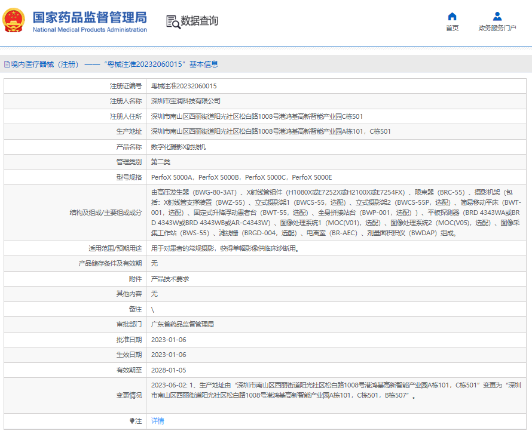Click intended use text 用于对患者的常规摄影
Viewport: 532px width, 434px height.
click(225, 249)
